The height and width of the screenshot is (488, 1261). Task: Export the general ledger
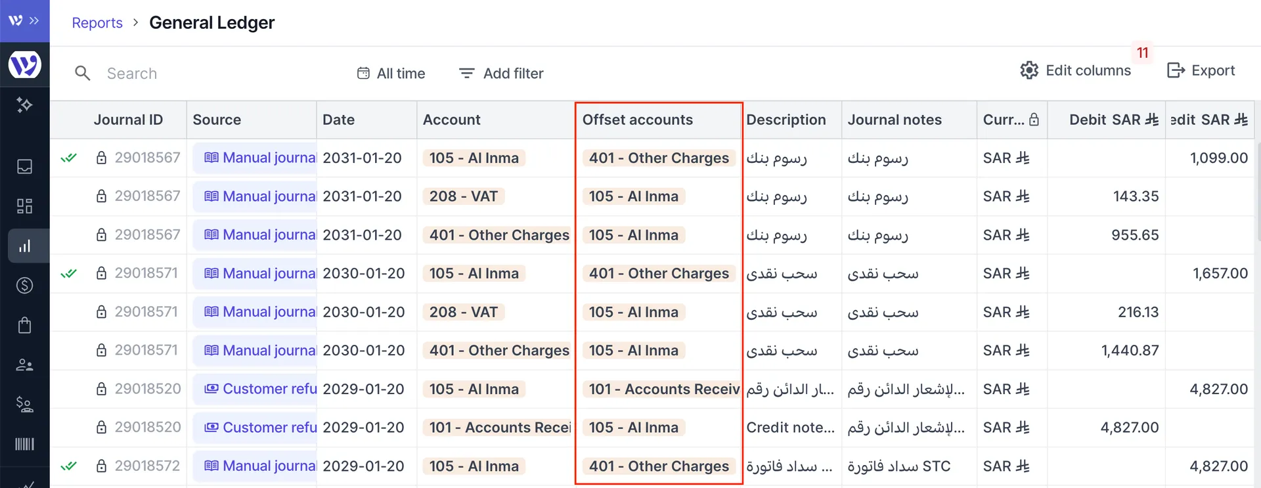(1201, 70)
